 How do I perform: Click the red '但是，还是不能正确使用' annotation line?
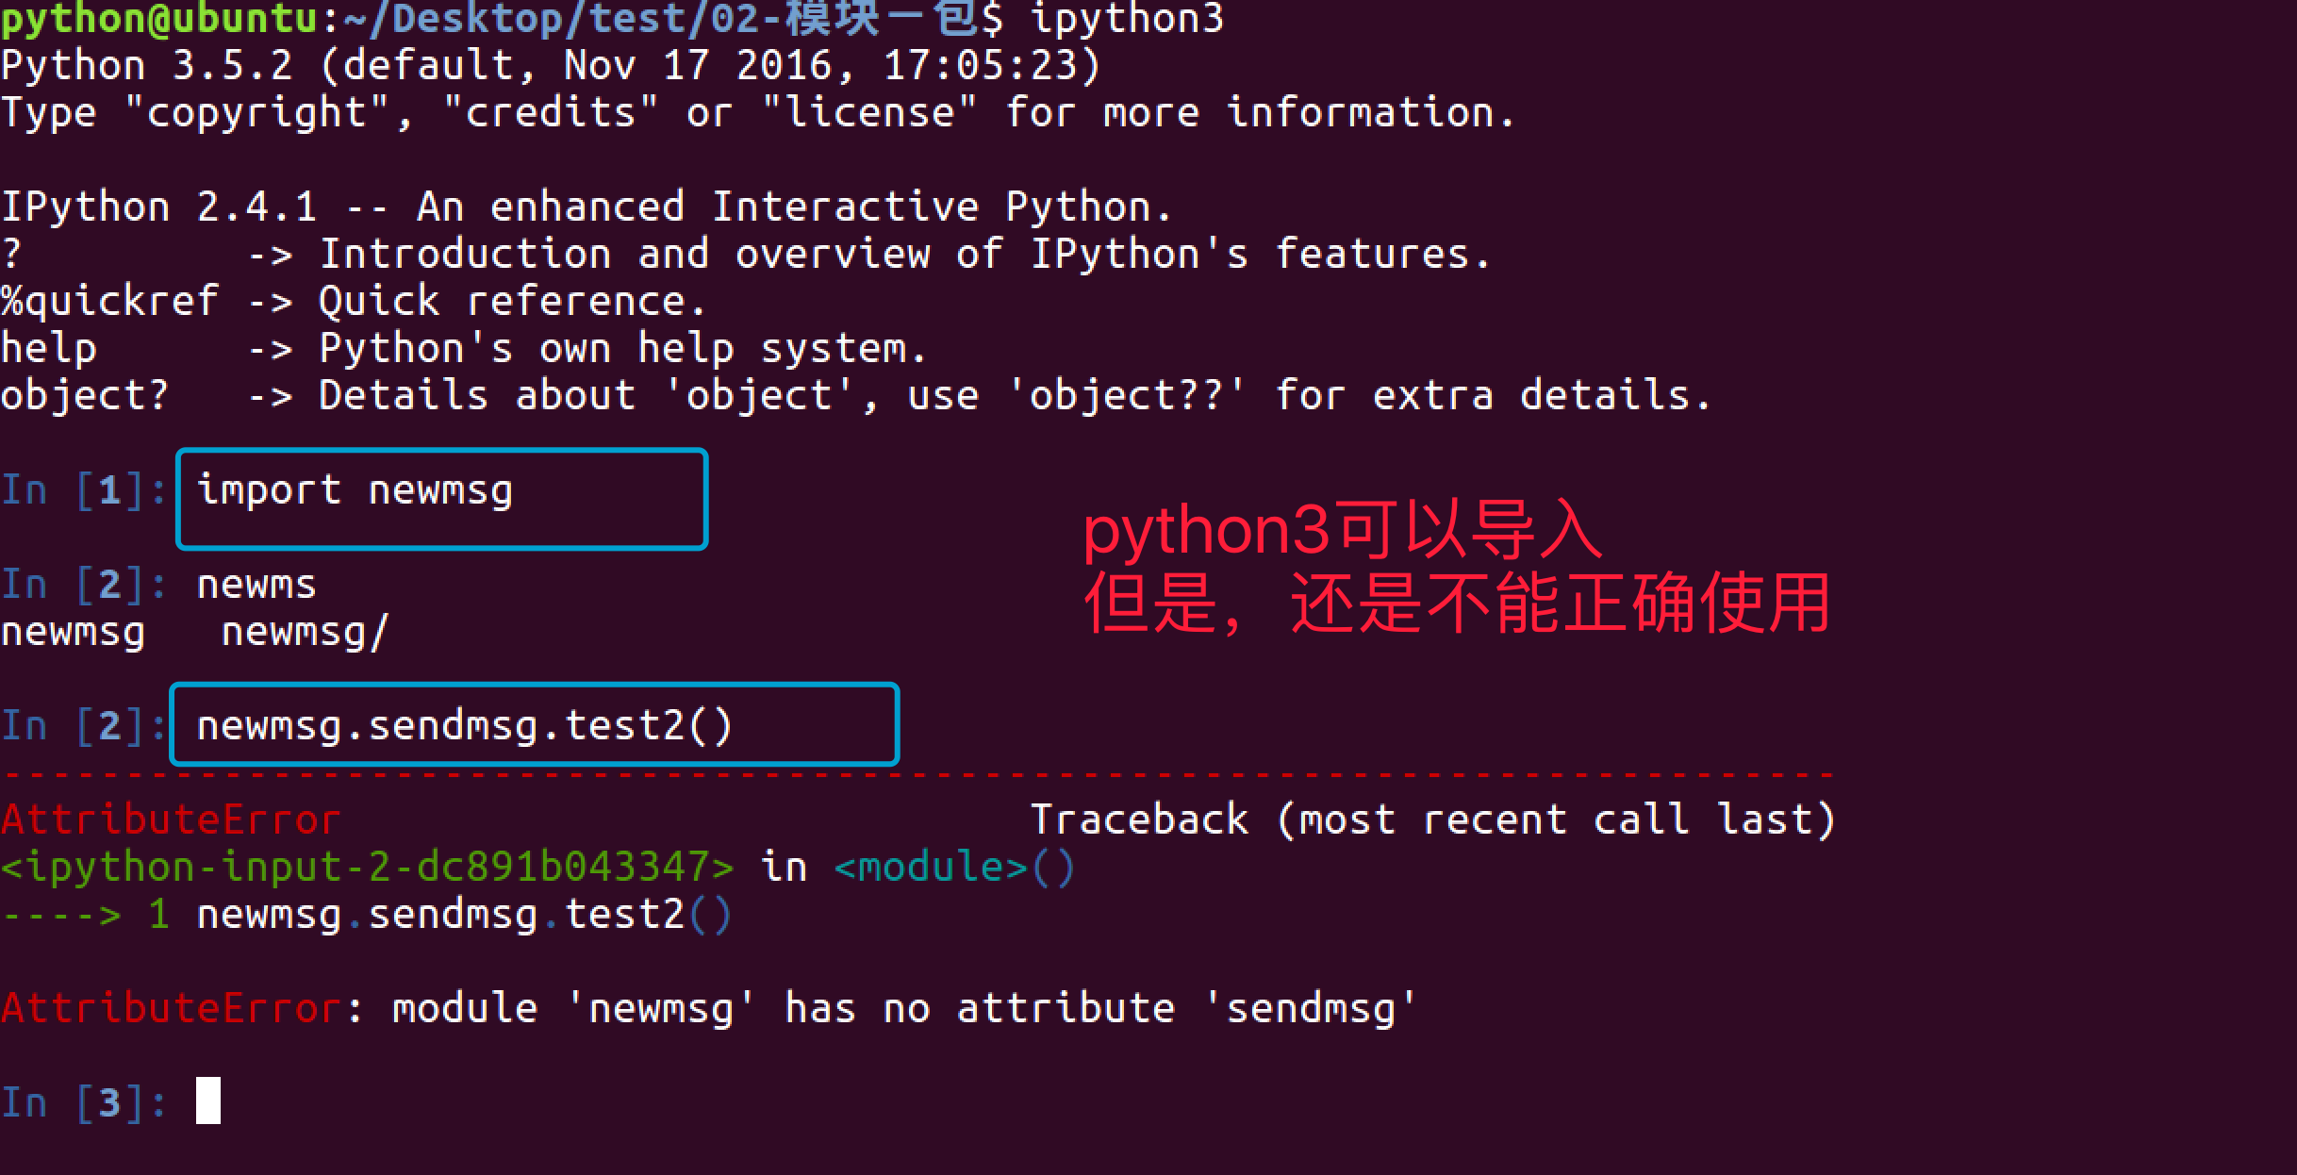[x=1457, y=604]
